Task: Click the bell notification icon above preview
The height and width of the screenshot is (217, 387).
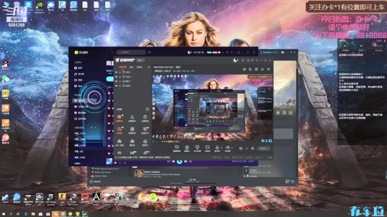Action: tap(262, 69)
